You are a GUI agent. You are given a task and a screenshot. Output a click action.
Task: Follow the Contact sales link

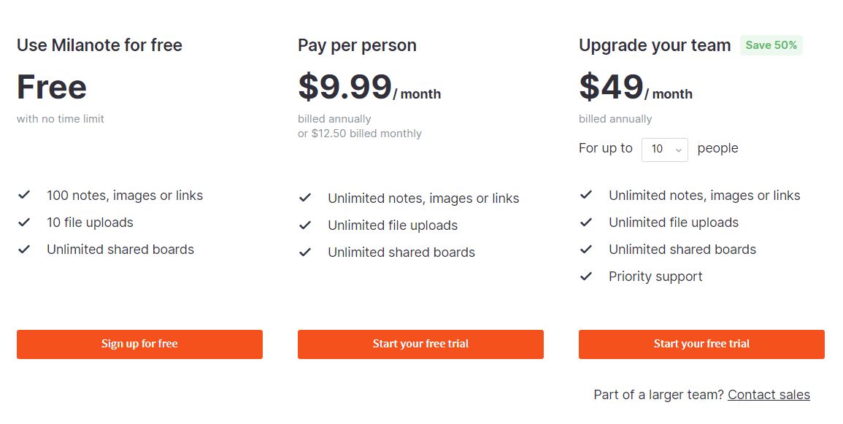(769, 395)
